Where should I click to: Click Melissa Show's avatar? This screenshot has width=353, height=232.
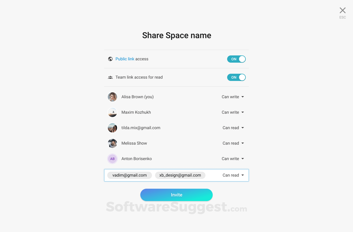[x=112, y=143]
